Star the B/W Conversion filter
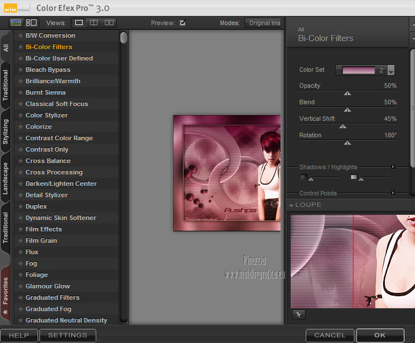This screenshot has width=415, height=343. coord(21,35)
